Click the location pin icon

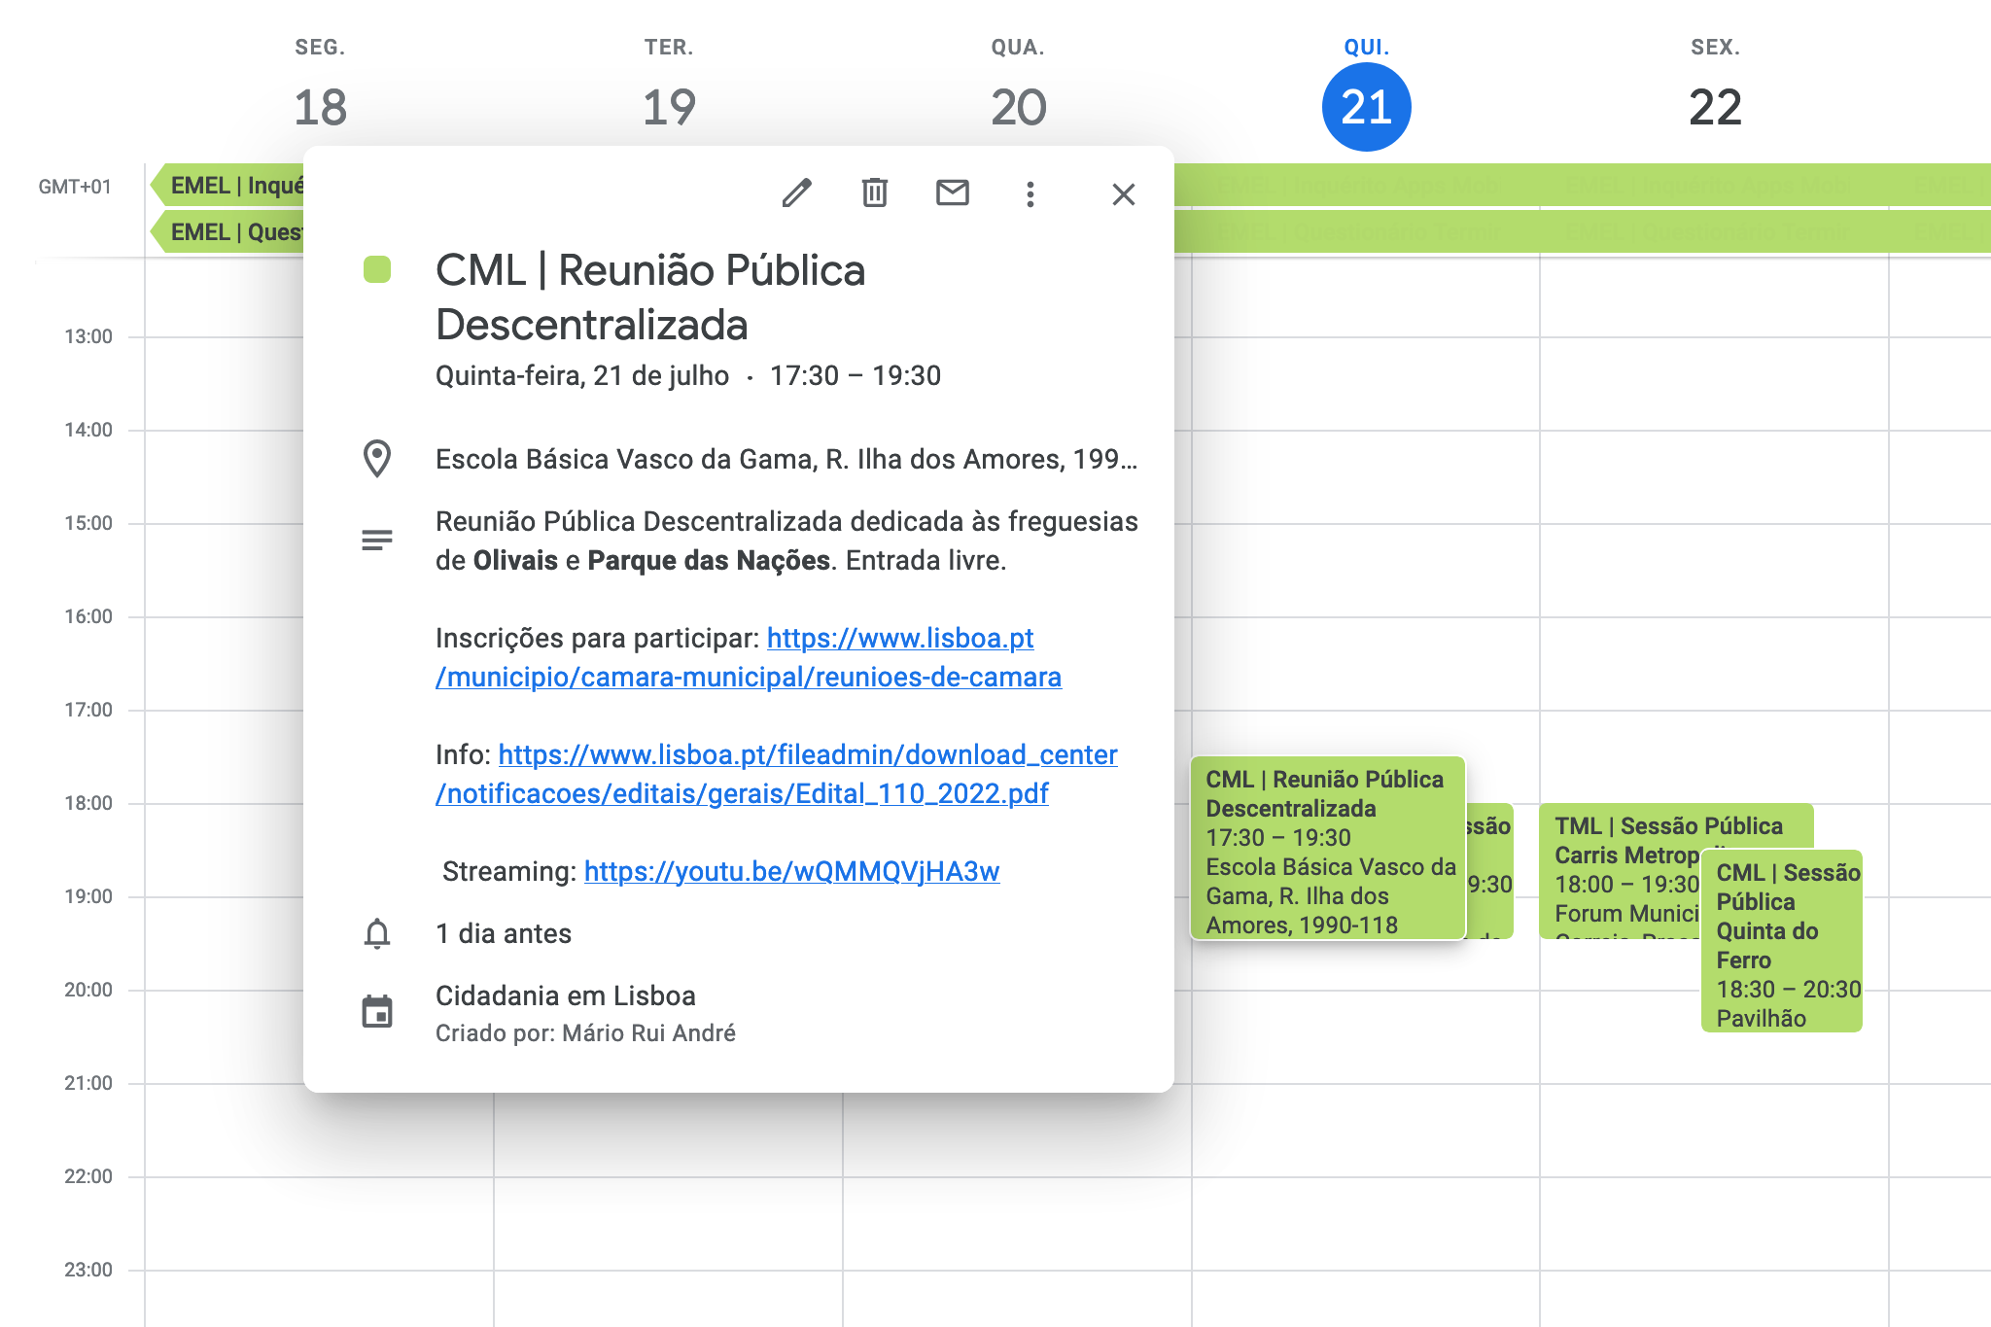pos(377,459)
